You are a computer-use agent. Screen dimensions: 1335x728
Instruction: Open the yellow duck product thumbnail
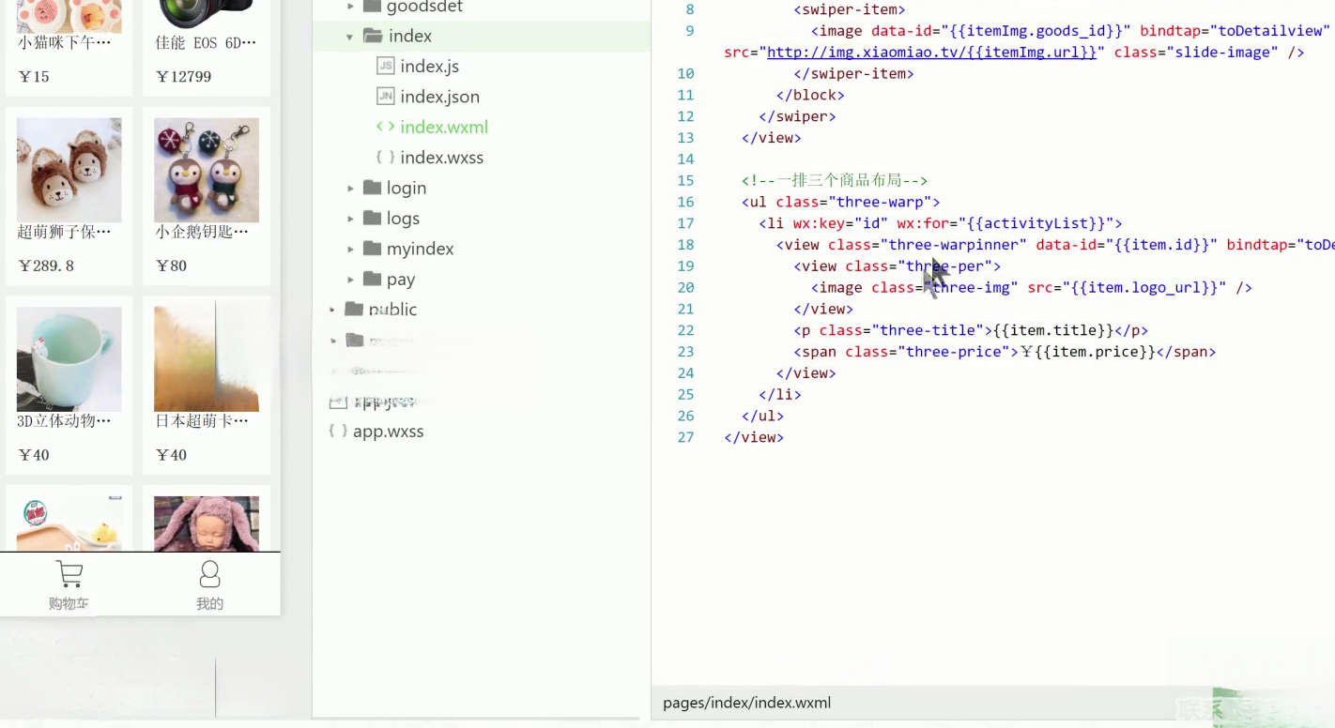tap(69, 523)
